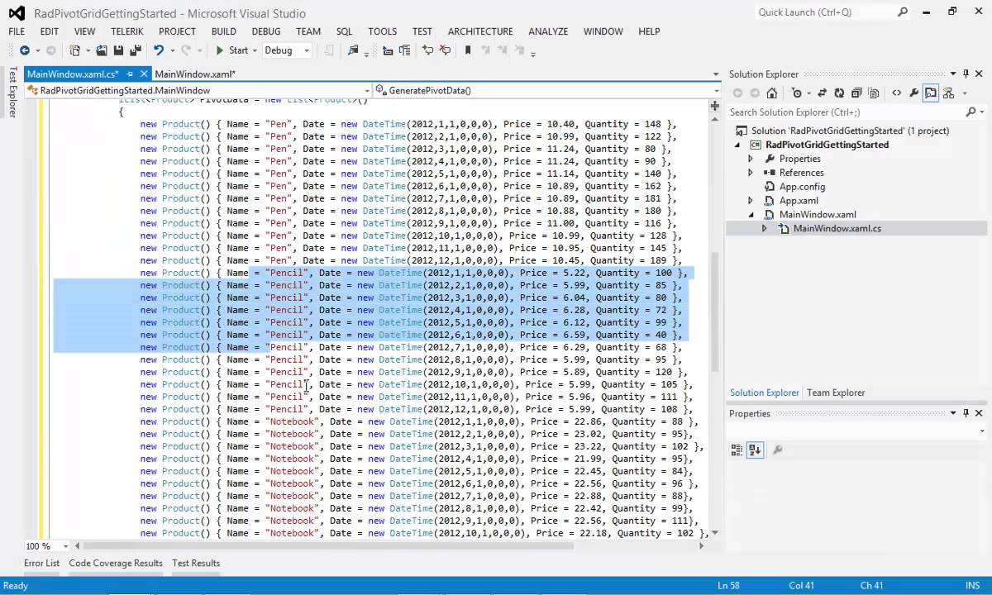Open the TELERIK menu

click(126, 31)
